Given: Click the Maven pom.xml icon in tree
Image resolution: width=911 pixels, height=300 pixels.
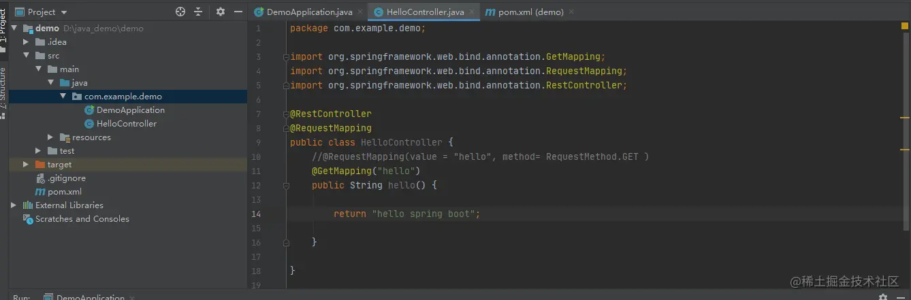Looking at the screenshot, I should click(40, 192).
